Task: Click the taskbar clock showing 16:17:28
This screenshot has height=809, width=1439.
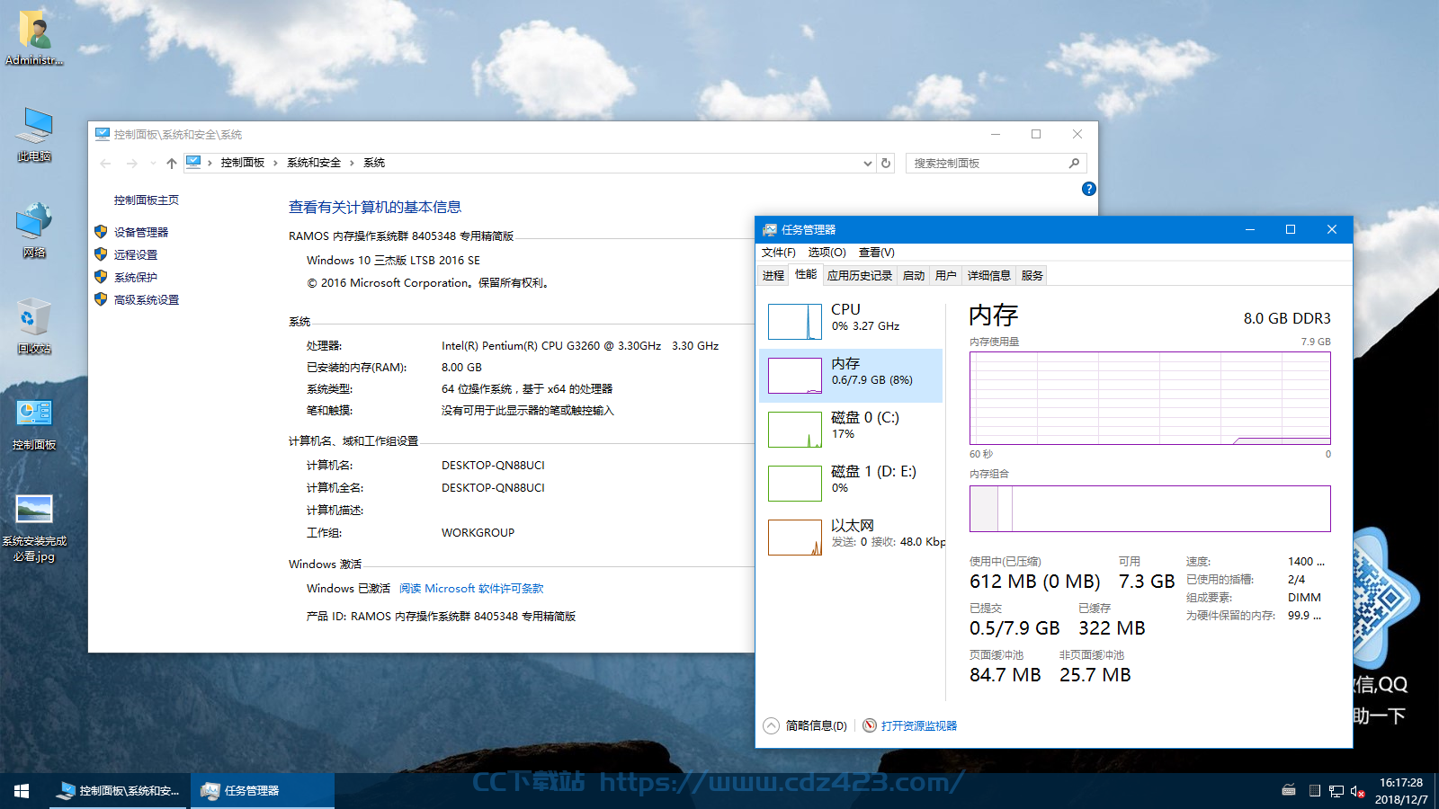Action: 1401,791
